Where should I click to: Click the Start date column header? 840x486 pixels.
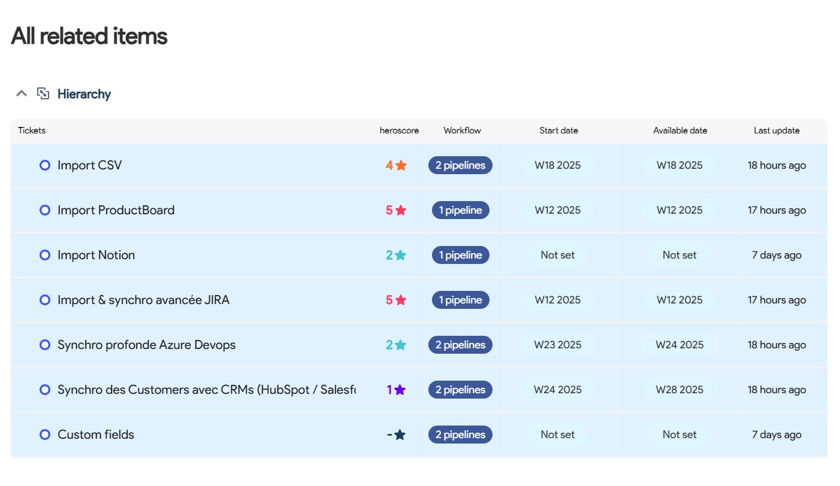point(558,130)
